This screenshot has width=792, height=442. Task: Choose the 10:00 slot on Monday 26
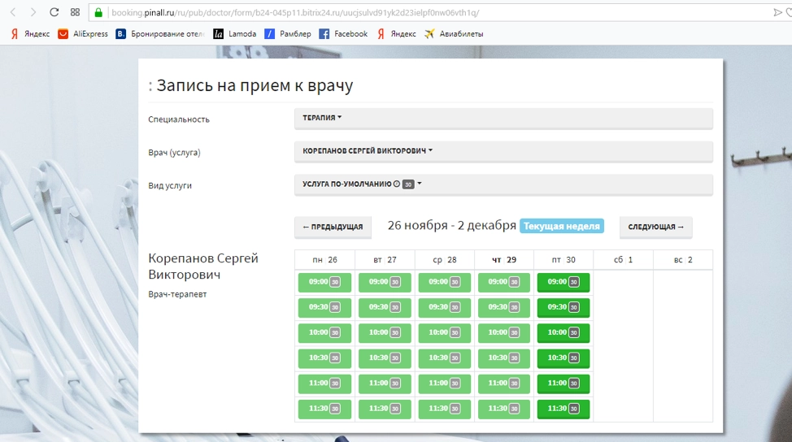pyautogui.click(x=324, y=332)
